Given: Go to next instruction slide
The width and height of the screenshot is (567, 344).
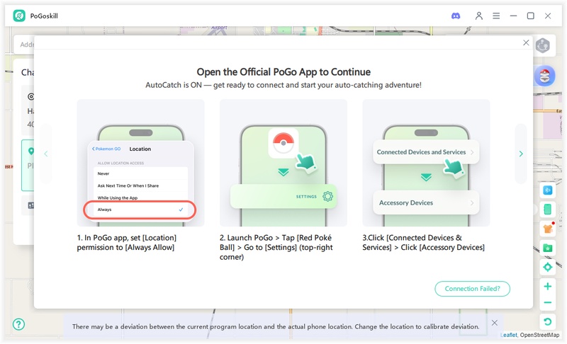Looking at the screenshot, I should coord(521,154).
